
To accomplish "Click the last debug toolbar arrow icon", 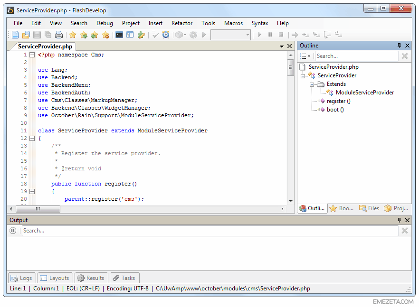I will [339, 35].
